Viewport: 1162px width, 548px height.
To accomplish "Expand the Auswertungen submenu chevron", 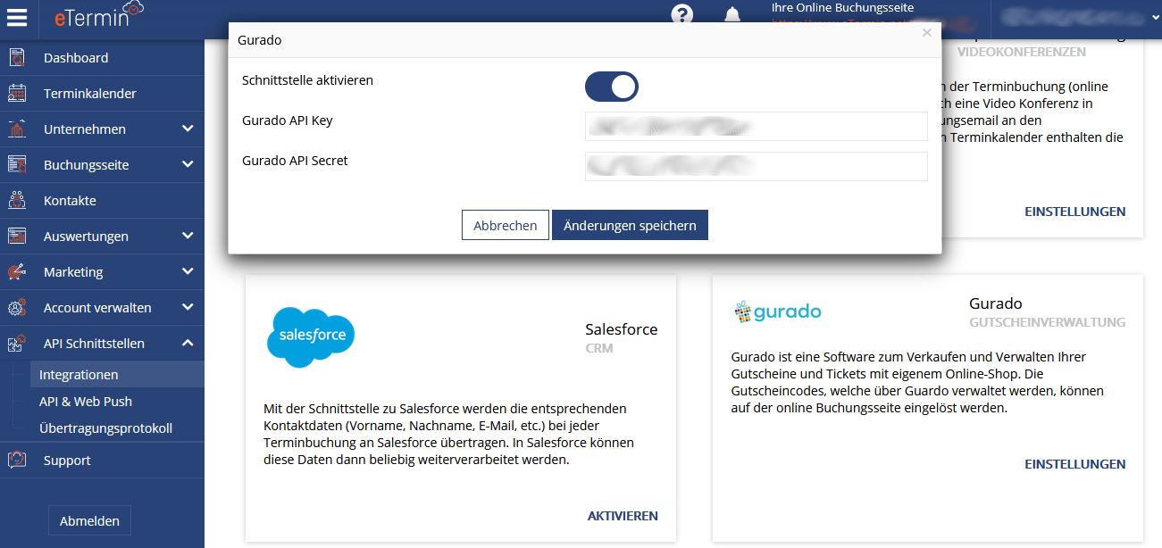I will pyautogui.click(x=188, y=236).
